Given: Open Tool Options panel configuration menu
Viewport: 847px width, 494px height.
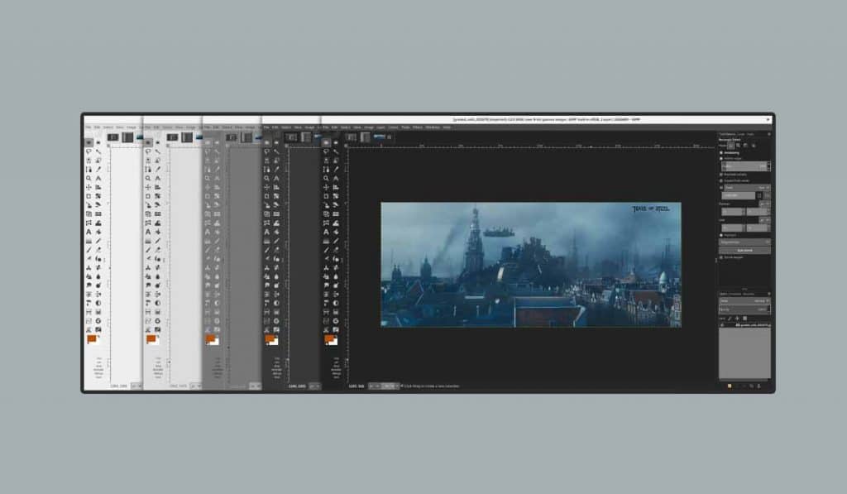Looking at the screenshot, I should 769,134.
